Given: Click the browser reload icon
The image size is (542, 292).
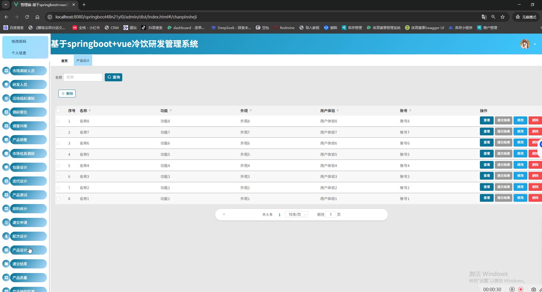Looking at the screenshot, I should click(27, 17).
